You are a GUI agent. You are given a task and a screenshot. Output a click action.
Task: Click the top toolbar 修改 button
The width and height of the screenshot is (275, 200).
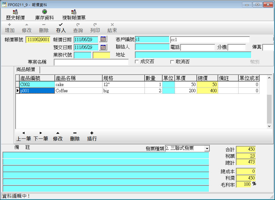(x=27, y=28)
